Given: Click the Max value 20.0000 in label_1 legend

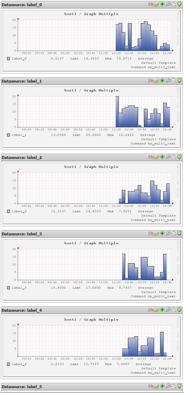Looking at the screenshot, I should 94,135.
